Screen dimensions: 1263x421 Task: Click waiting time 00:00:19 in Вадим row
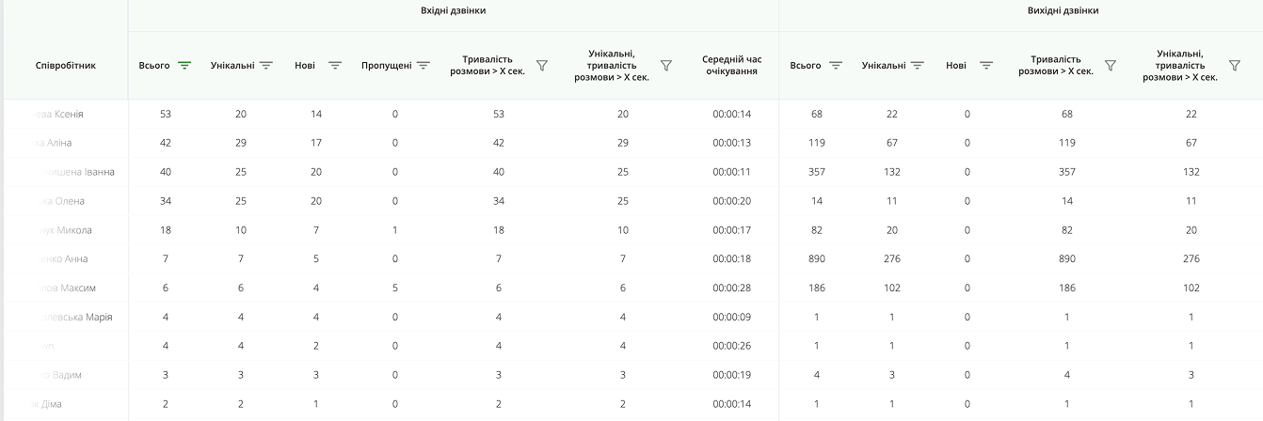[731, 375]
